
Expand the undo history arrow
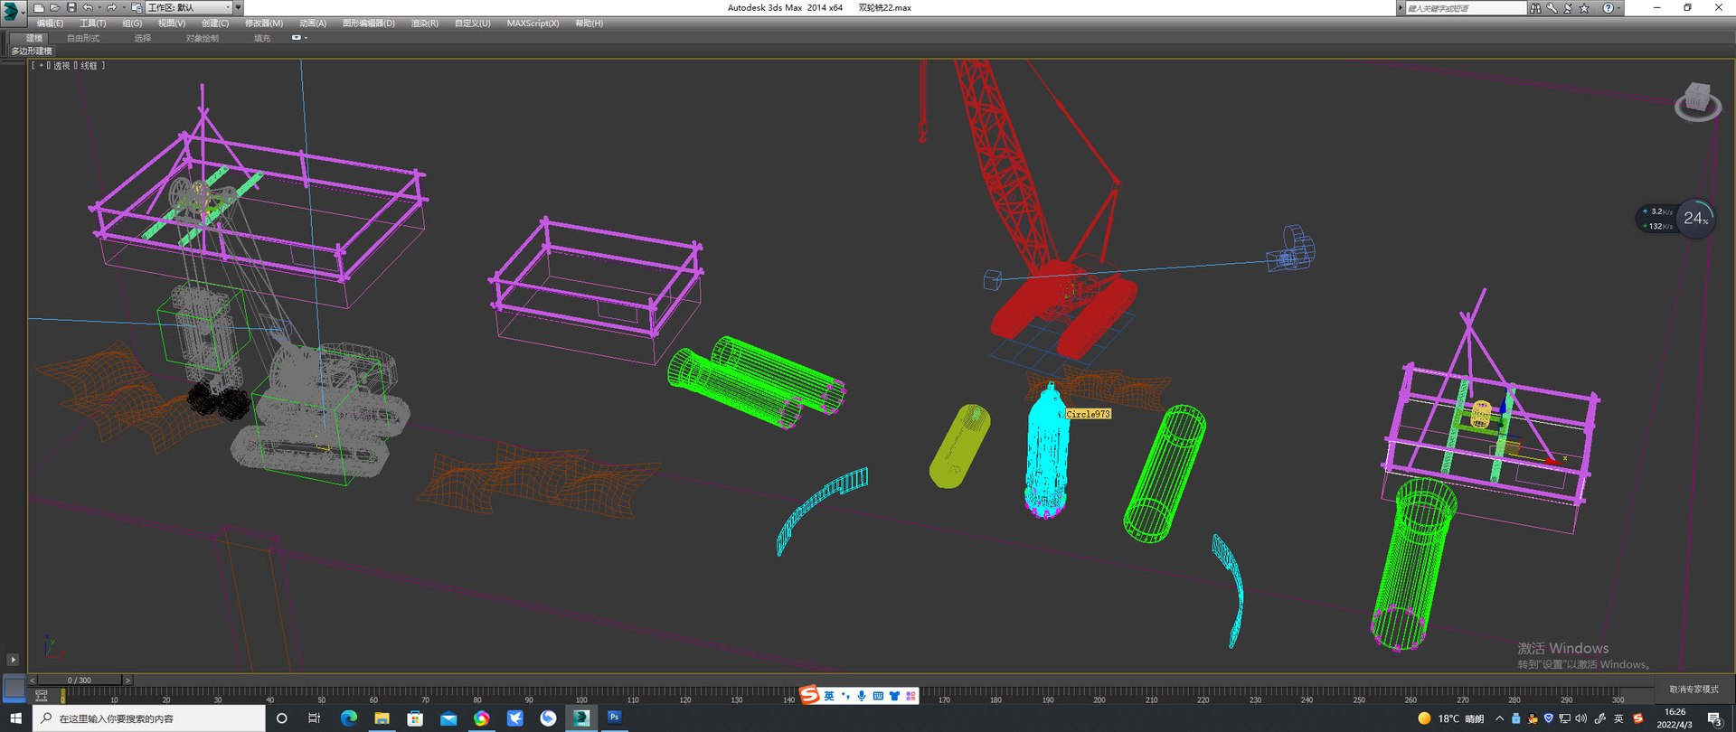click(99, 8)
